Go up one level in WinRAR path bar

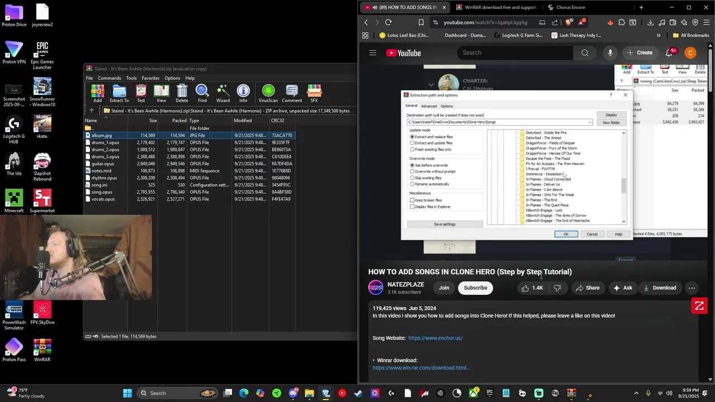[92, 111]
